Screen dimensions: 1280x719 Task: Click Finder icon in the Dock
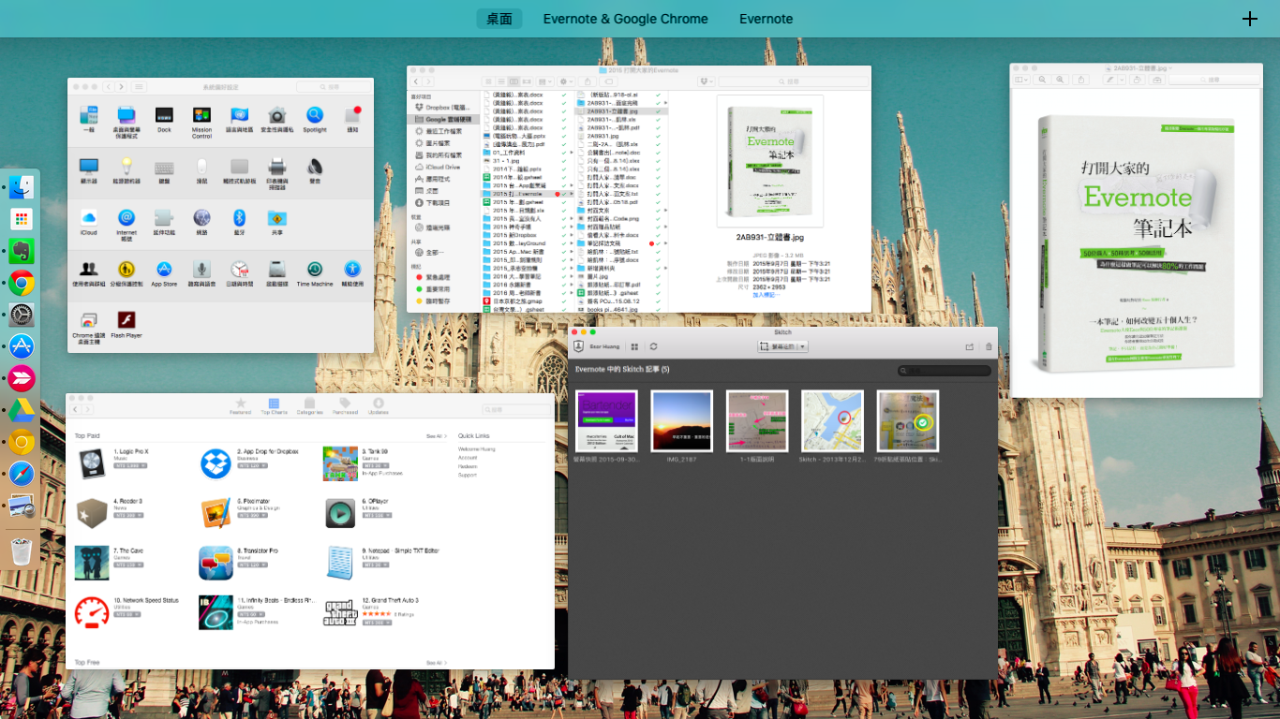[22, 187]
